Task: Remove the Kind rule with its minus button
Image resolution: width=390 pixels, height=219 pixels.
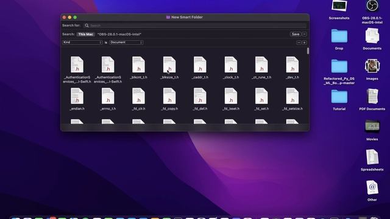Action: 299,43
